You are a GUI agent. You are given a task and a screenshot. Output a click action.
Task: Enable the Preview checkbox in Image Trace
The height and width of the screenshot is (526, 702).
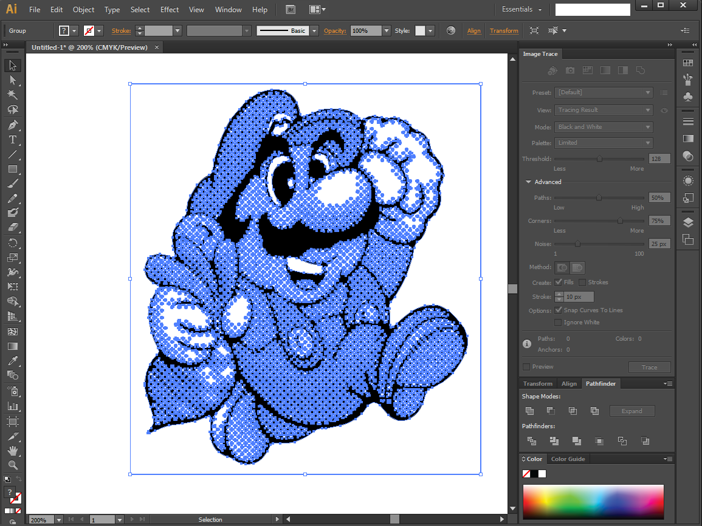[x=526, y=367]
